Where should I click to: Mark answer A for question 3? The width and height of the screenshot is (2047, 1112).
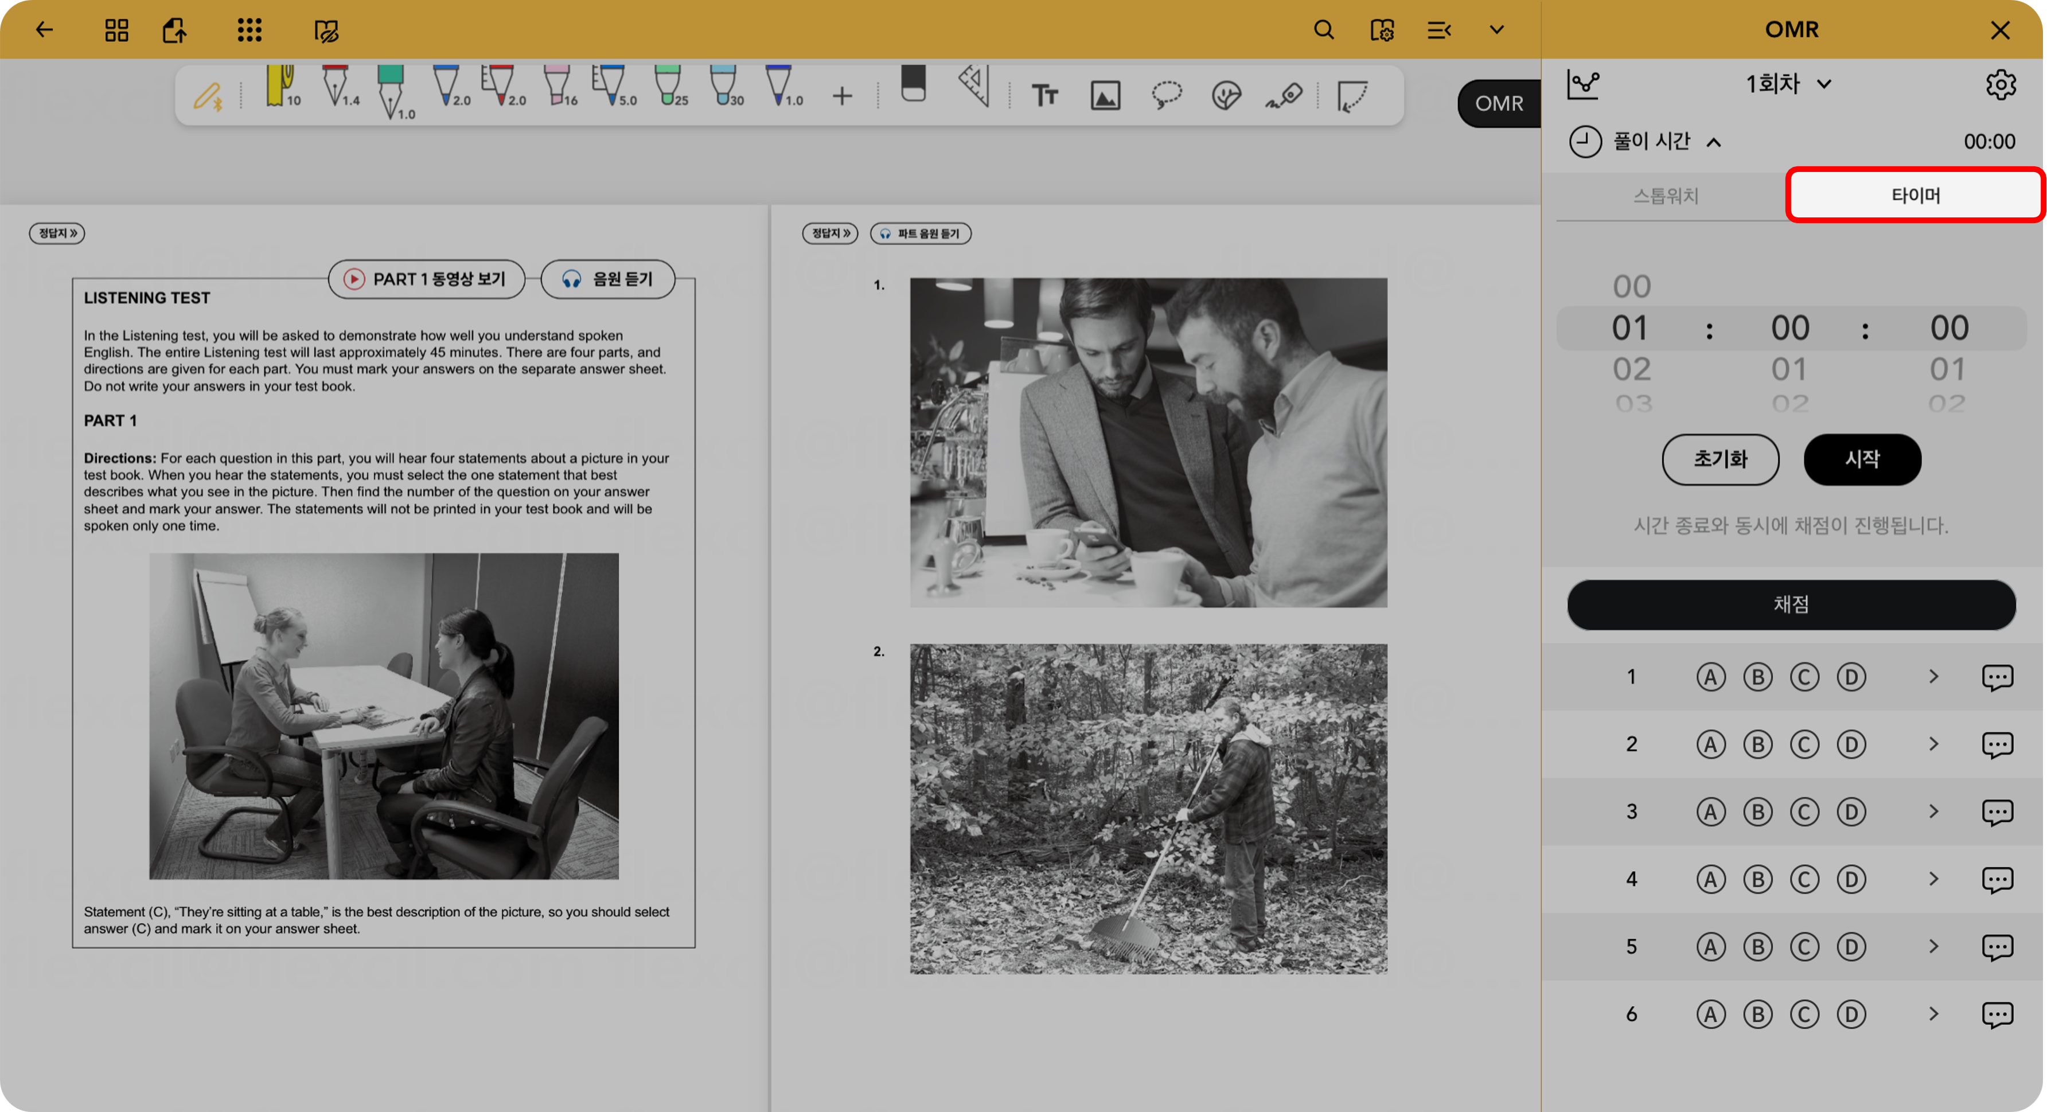1711,811
